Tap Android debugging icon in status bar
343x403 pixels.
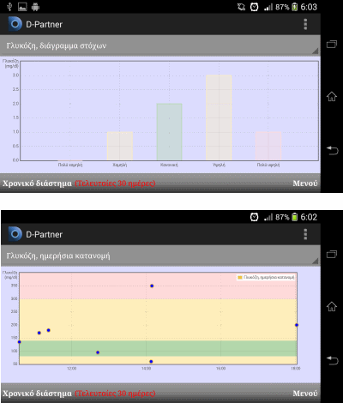(x=35, y=7)
